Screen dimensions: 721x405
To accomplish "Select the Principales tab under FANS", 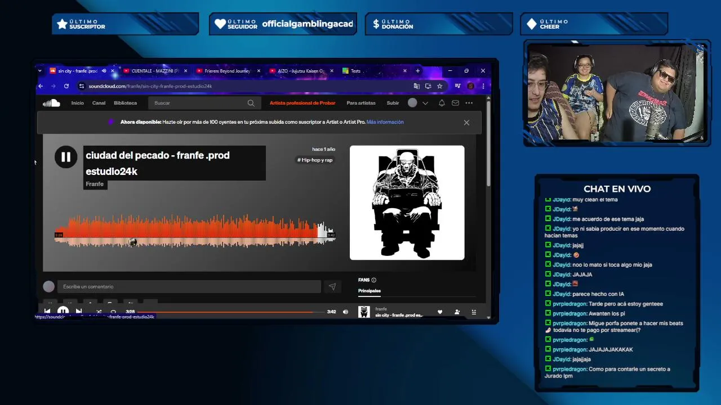I will [370, 291].
